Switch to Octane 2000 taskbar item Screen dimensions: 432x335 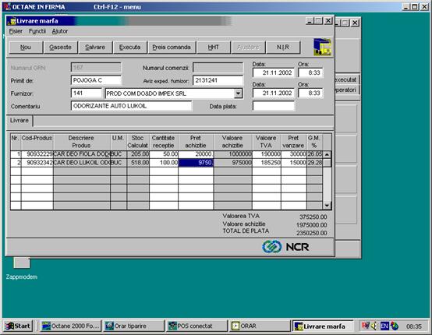click(x=71, y=326)
